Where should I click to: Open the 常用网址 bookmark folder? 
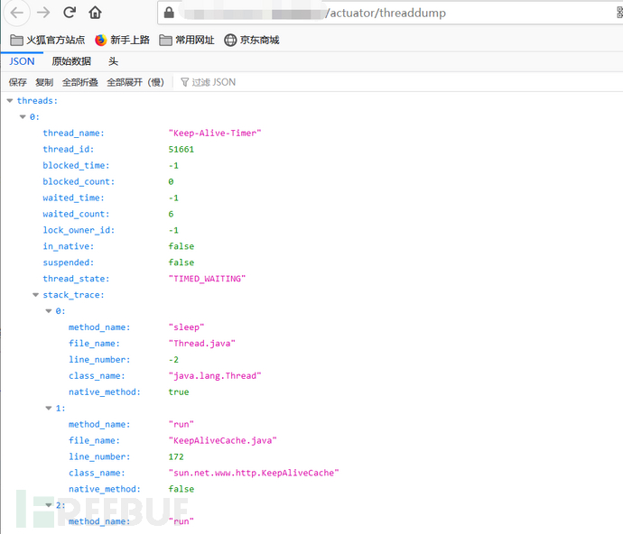point(186,40)
